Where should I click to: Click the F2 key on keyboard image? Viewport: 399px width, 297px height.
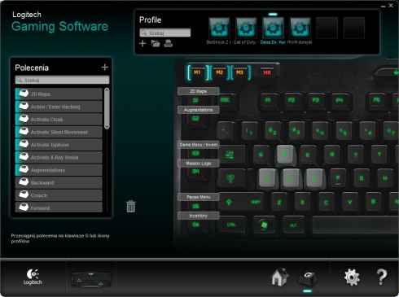point(292,100)
